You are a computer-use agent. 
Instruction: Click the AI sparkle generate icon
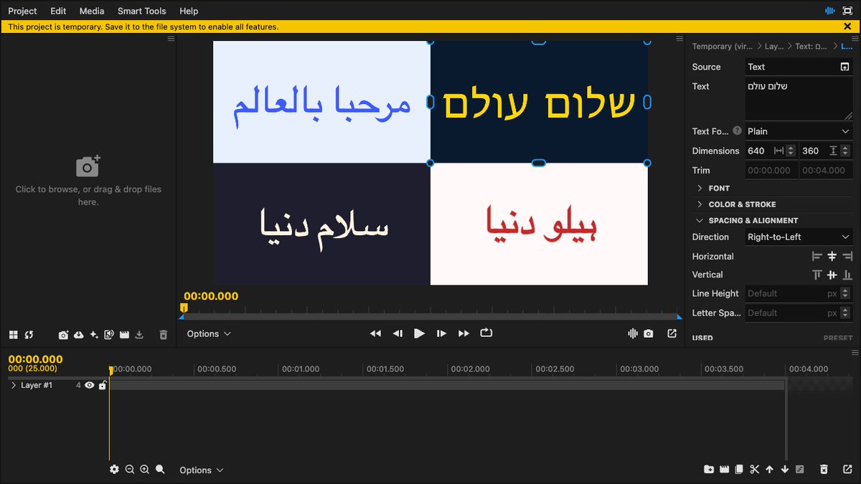[x=94, y=335]
